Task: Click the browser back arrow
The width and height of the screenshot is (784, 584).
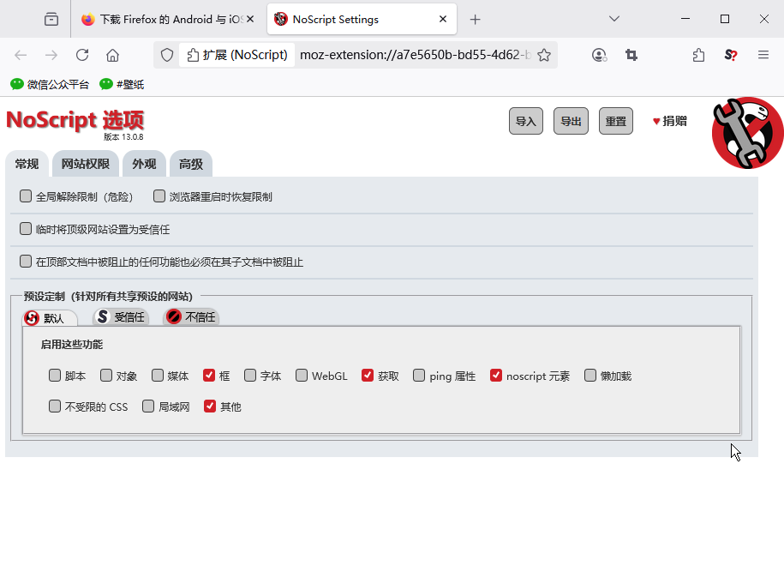Action: [x=21, y=55]
